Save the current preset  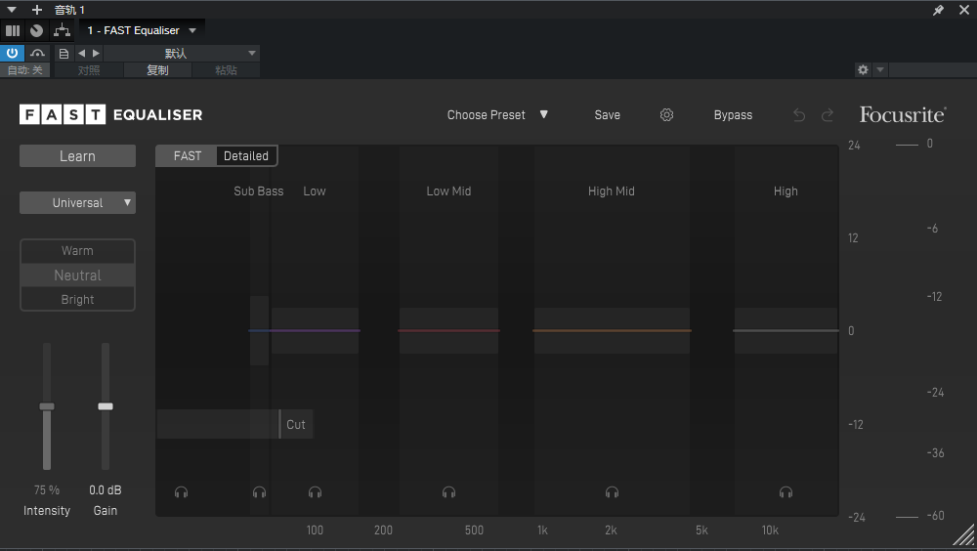tap(607, 114)
